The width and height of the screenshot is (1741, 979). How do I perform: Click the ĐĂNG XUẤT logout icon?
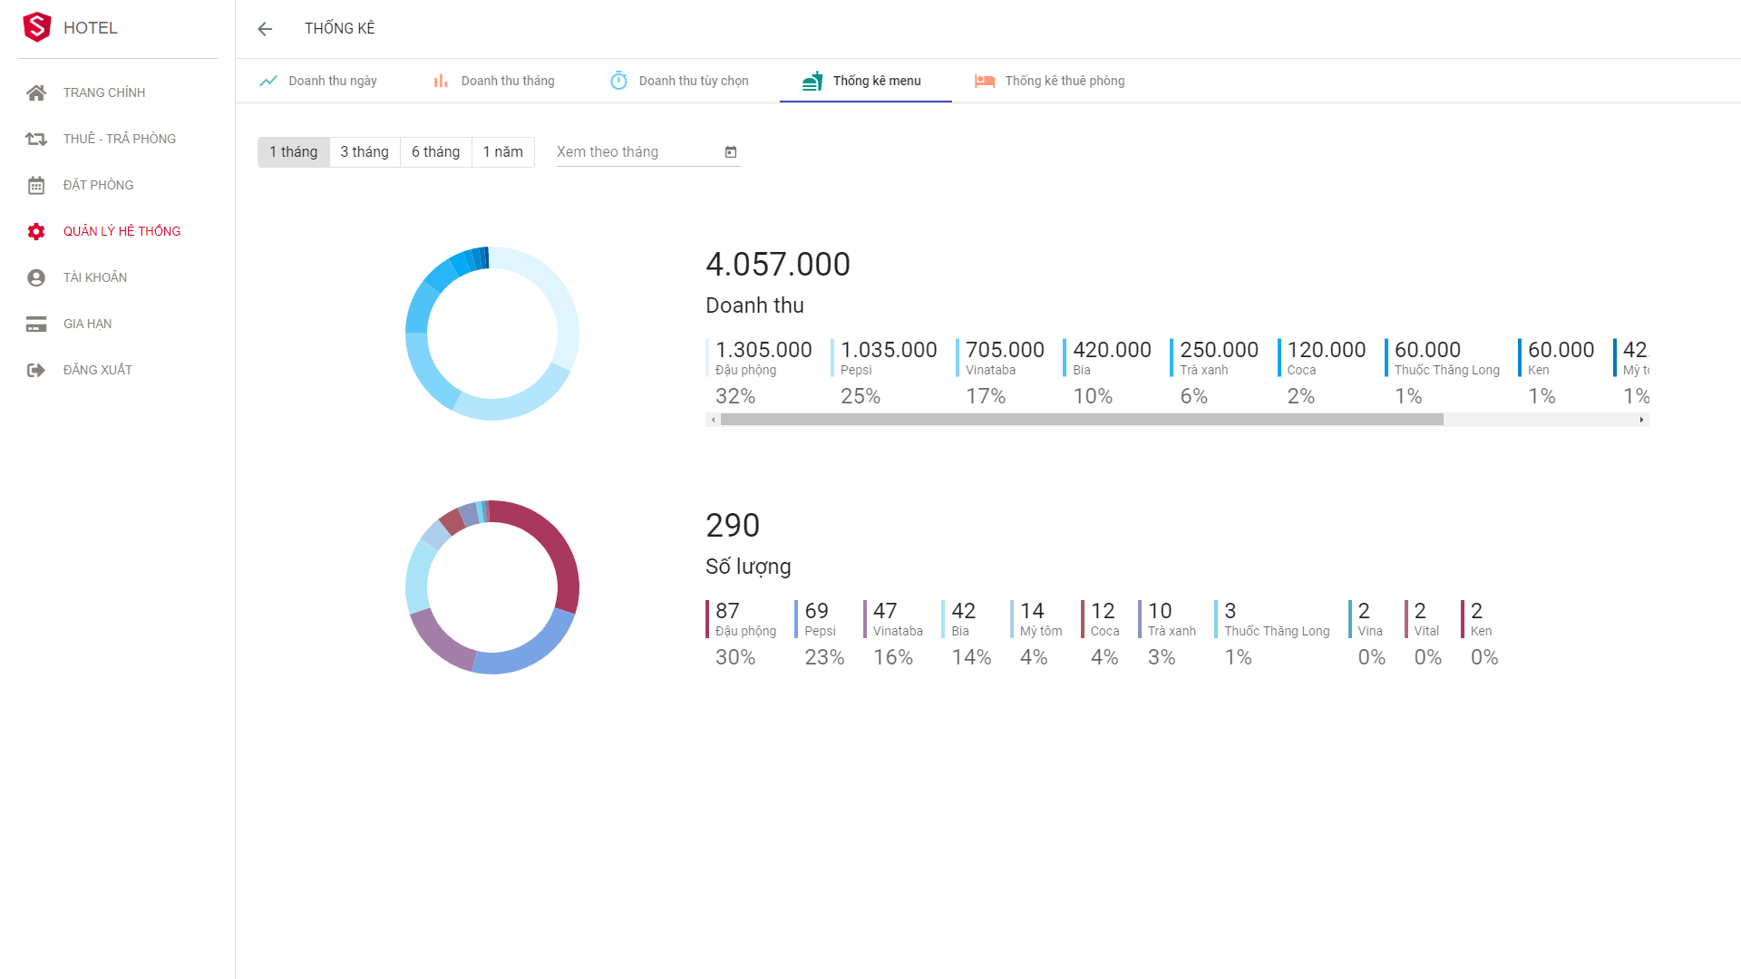coord(36,370)
